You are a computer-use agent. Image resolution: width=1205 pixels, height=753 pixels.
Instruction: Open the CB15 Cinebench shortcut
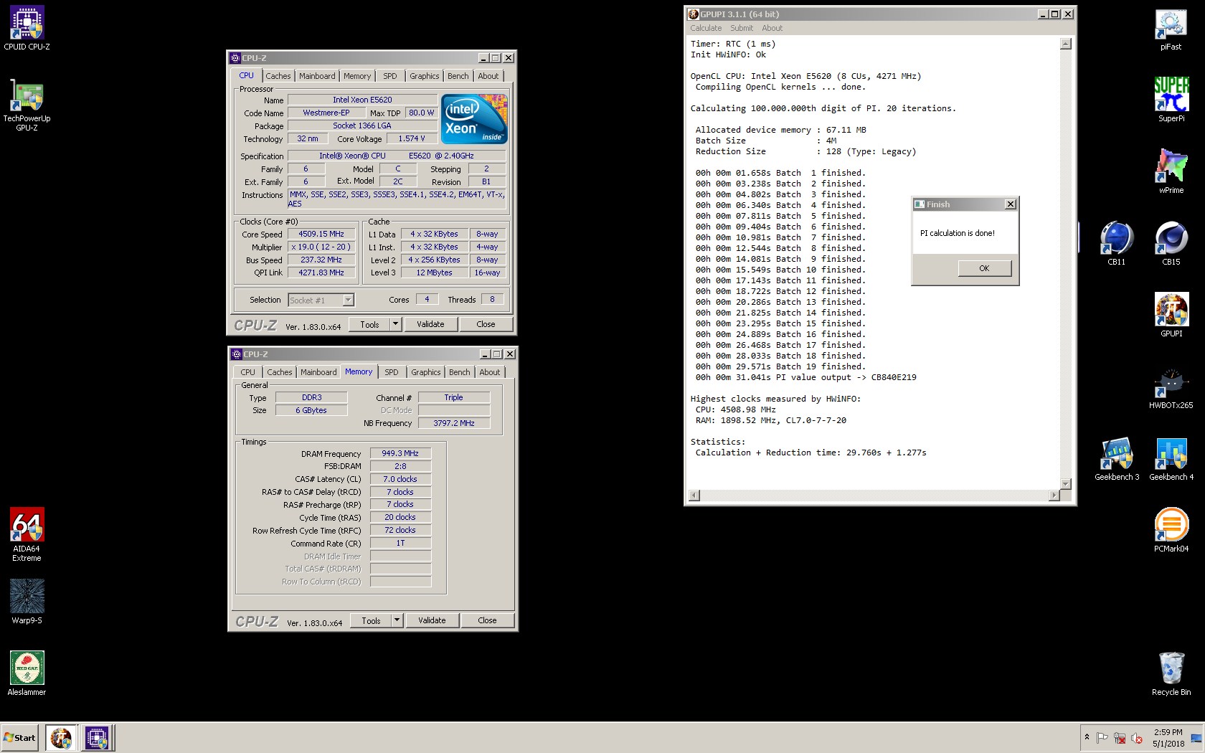pyautogui.click(x=1171, y=244)
